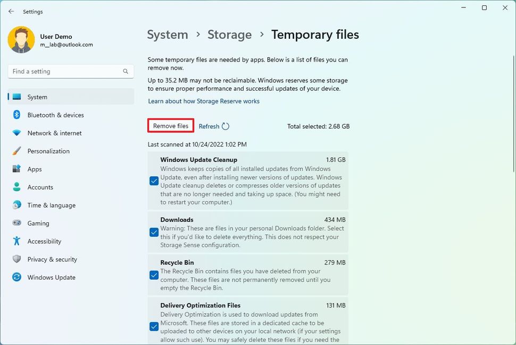This screenshot has width=516, height=345.
Task: Uncheck Windows Update Cleanup
Action: point(154,181)
